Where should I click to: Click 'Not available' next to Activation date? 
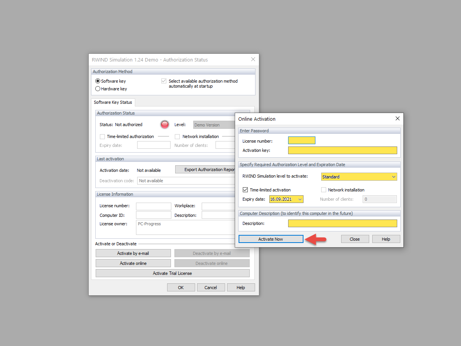click(x=149, y=170)
